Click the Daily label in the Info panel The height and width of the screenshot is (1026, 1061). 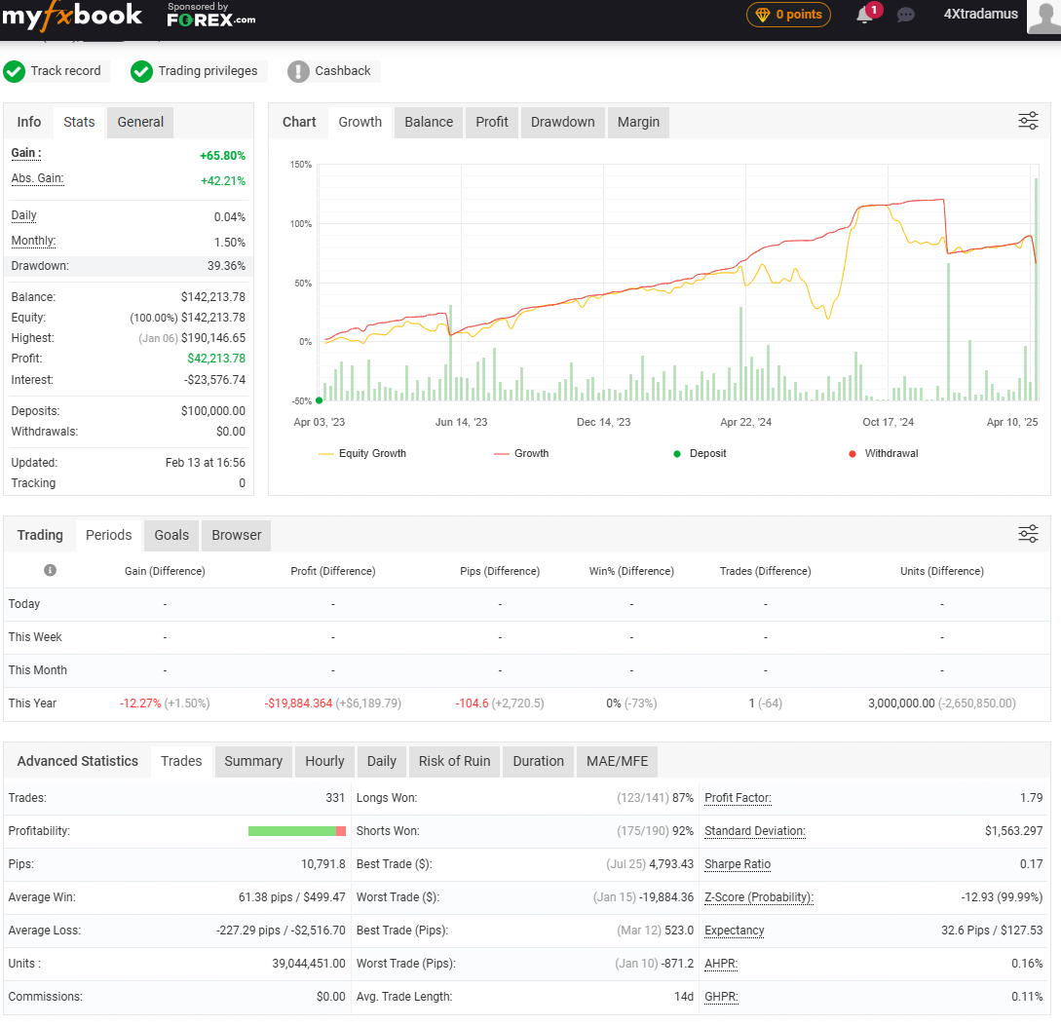(23, 215)
